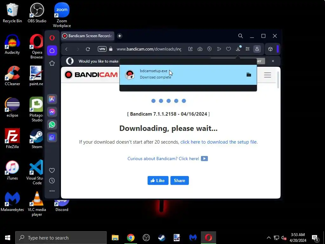Select eclipse desktop shortcut

pyautogui.click(x=12, y=107)
